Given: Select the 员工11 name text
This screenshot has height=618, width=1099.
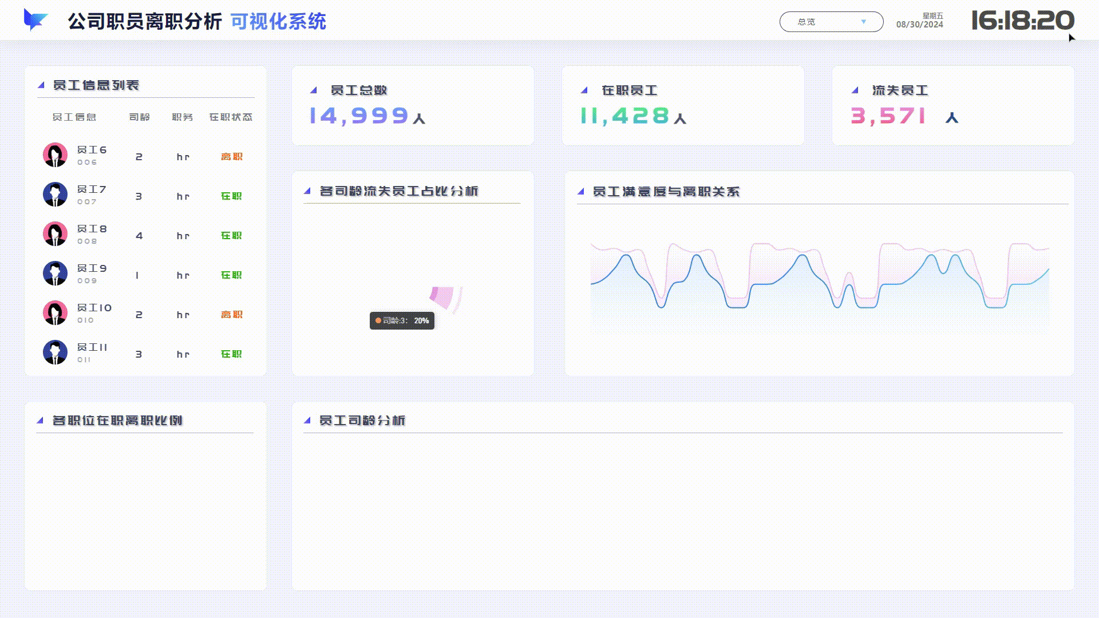Looking at the screenshot, I should point(92,347).
